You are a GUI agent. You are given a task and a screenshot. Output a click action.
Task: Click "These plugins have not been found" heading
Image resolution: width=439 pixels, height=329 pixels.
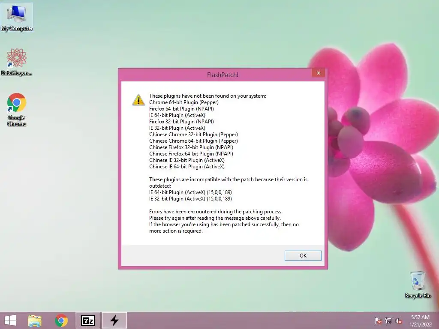[x=207, y=96]
